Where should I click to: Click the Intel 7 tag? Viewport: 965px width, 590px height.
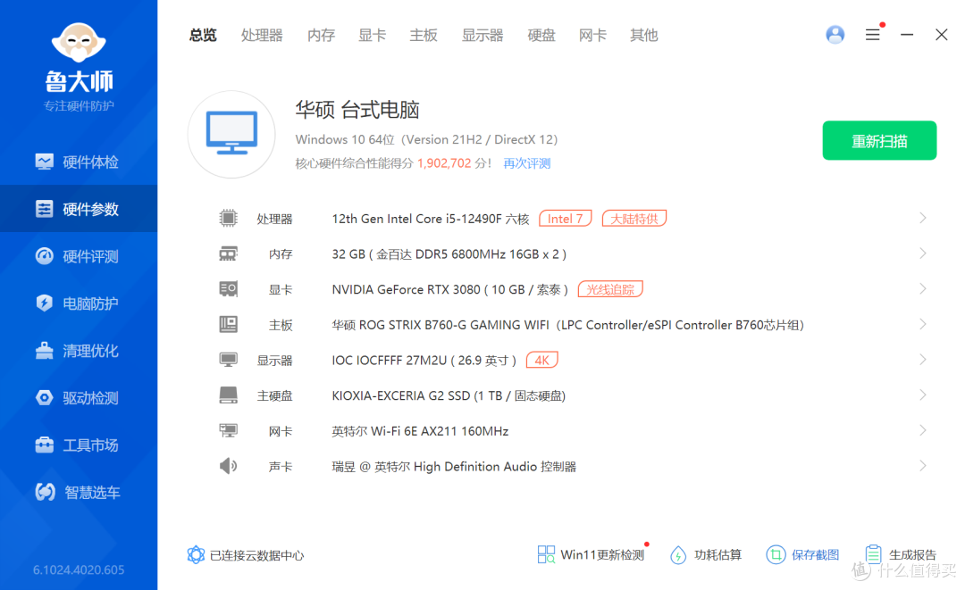click(x=565, y=218)
